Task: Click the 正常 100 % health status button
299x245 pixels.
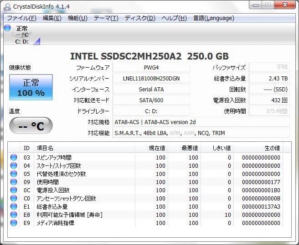Action: (x=31, y=87)
